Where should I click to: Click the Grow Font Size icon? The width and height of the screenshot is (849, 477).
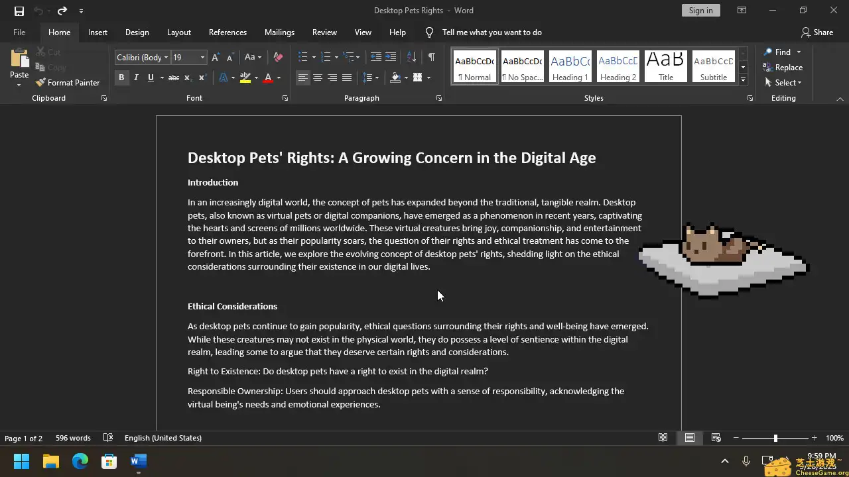click(216, 58)
